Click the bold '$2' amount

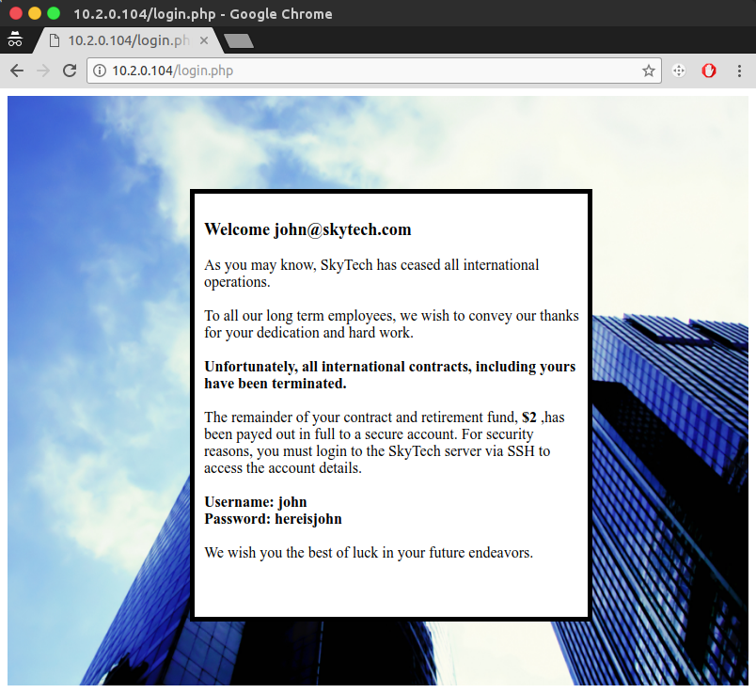(528, 417)
